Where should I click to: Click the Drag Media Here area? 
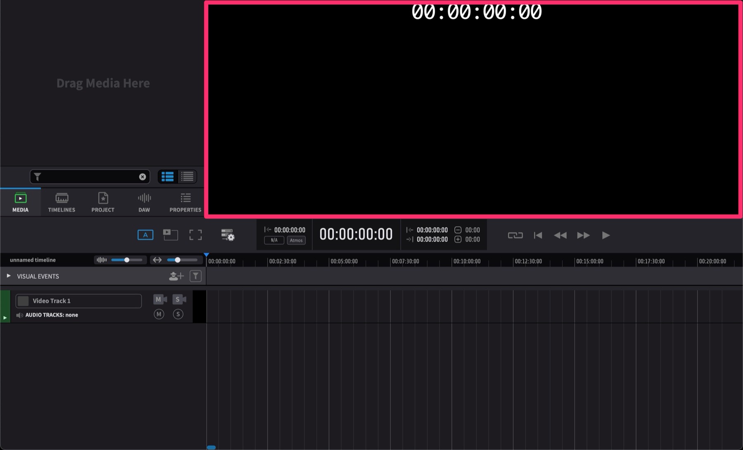[103, 83]
